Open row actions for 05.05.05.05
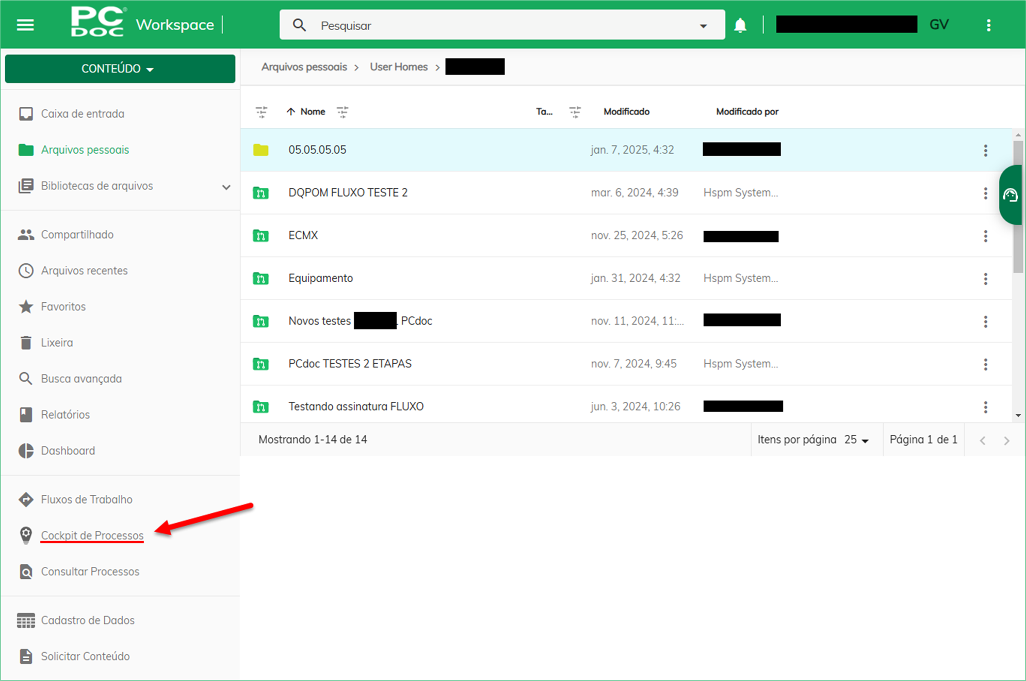Image resolution: width=1026 pixels, height=681 pixels. (985, 151)
